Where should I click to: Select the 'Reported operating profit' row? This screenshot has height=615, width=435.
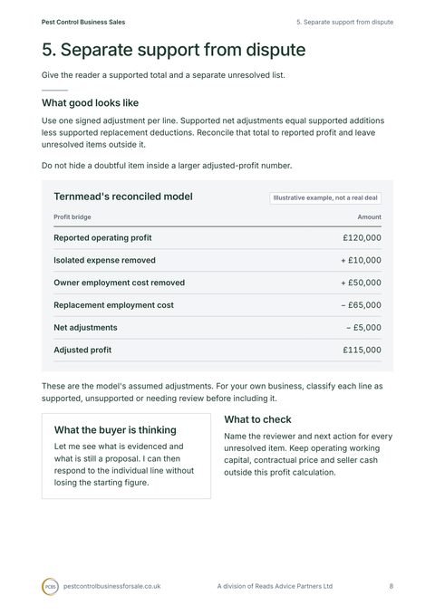[x=217, y=237]
